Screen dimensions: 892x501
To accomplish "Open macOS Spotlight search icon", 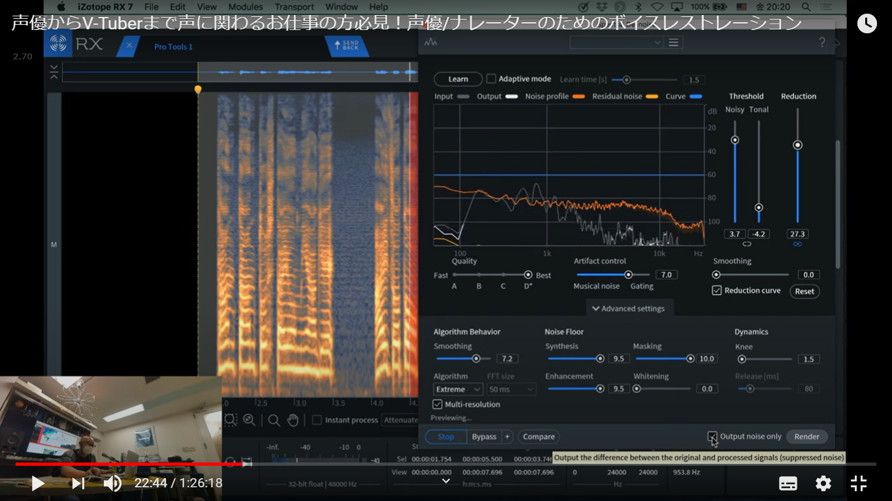I will pyautogui.click(x=806, y=7).
